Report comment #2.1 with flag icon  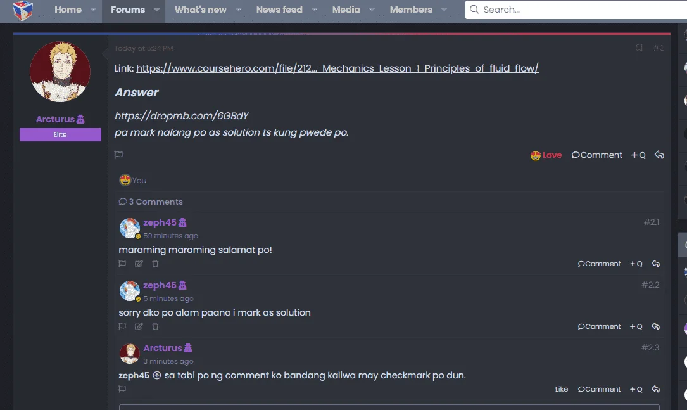tap(122, 264)
